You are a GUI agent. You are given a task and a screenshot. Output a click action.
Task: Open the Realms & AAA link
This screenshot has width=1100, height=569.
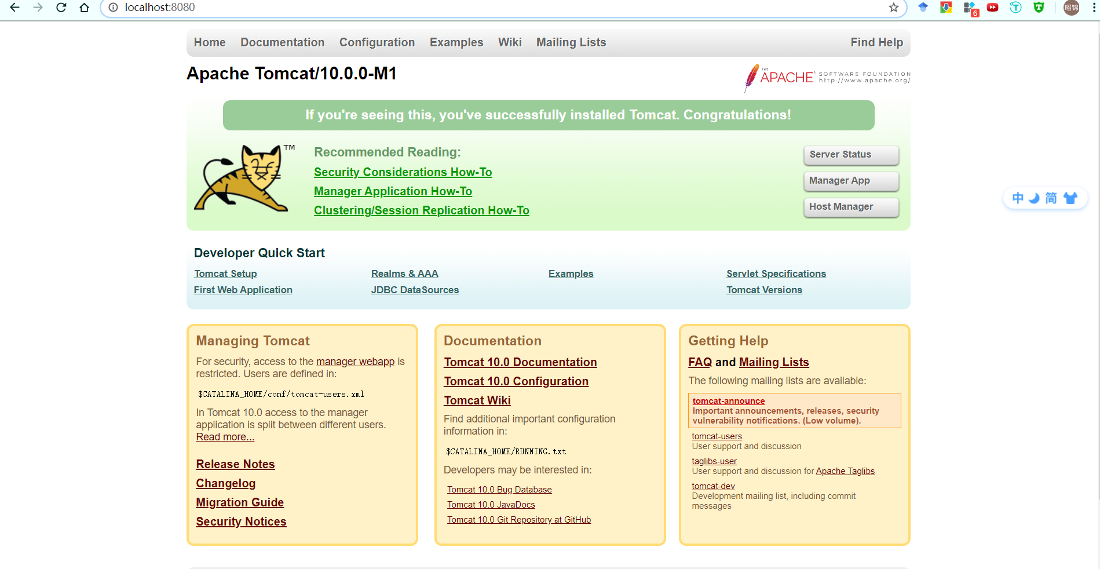coord(405,273)
